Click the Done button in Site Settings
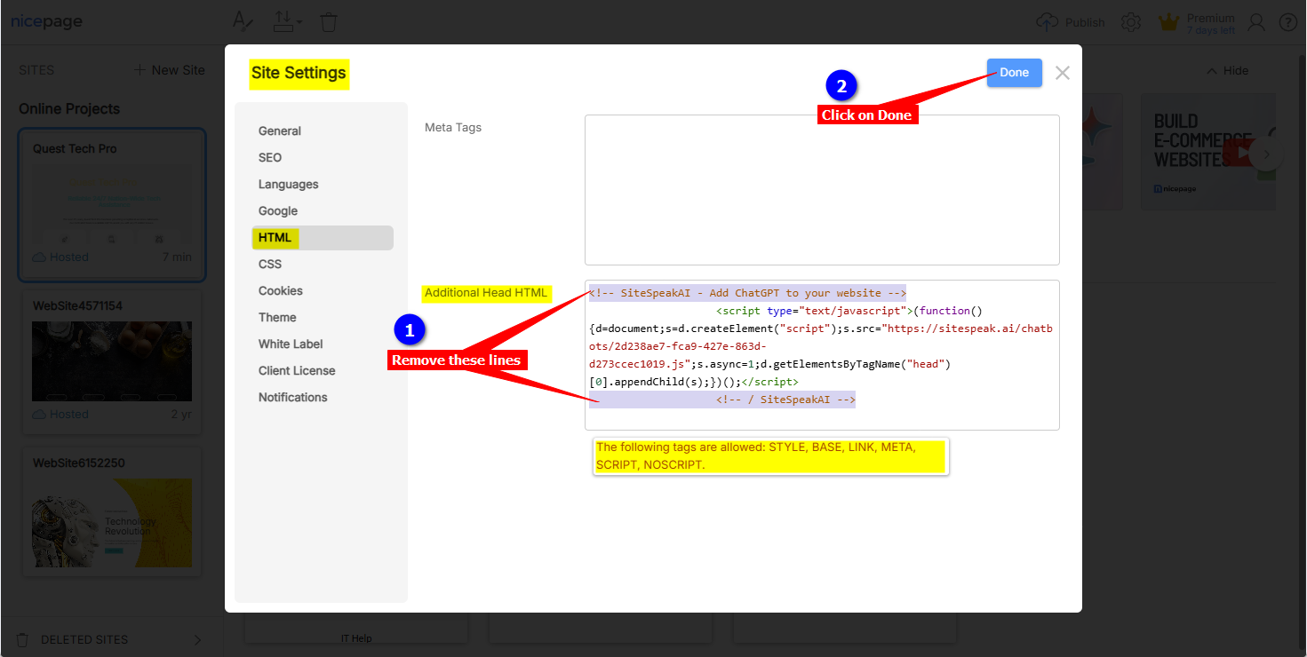The image size is (1307, 657). 1014,73
